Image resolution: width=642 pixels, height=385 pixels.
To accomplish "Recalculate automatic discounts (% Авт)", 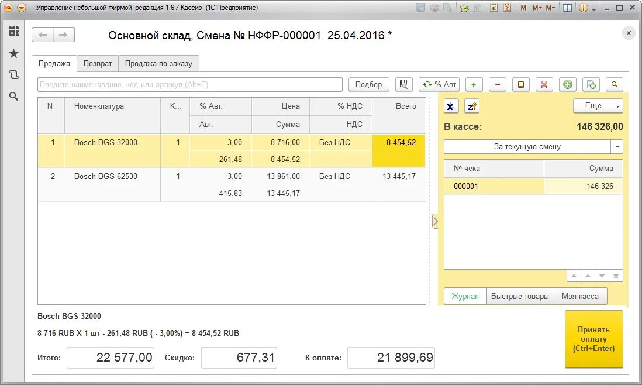I will click(x=439, y=84).
